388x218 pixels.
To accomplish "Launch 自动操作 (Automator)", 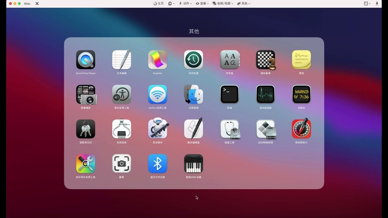I will pyautogui.click(x=158, y=129).
